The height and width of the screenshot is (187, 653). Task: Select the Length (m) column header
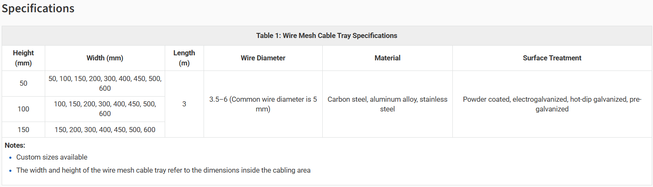pos(184,58)
